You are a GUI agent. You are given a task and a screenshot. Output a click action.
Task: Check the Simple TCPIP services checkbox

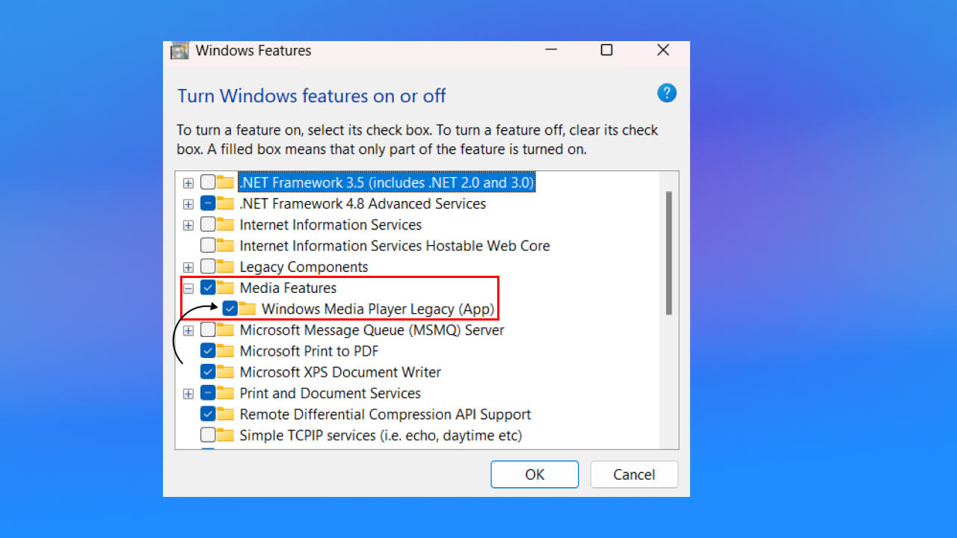coord(208,435)
